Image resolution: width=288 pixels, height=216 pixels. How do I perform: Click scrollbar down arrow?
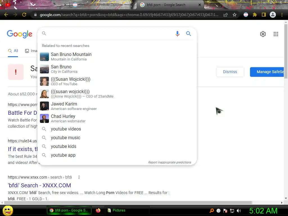coord(286,198)
